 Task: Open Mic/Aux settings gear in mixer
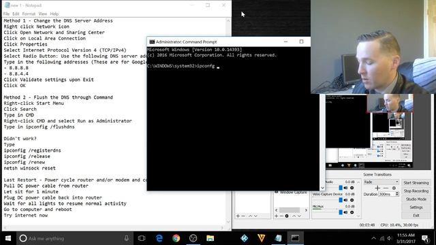352,212
